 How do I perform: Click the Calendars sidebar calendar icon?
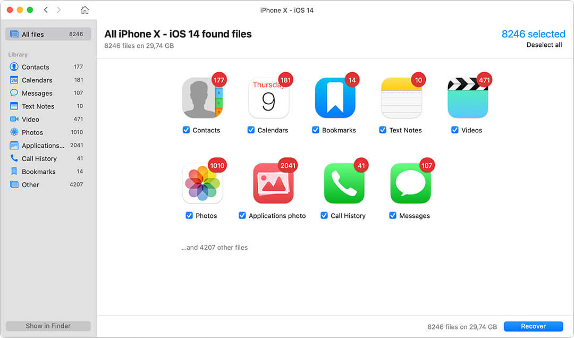pos(14,80)
